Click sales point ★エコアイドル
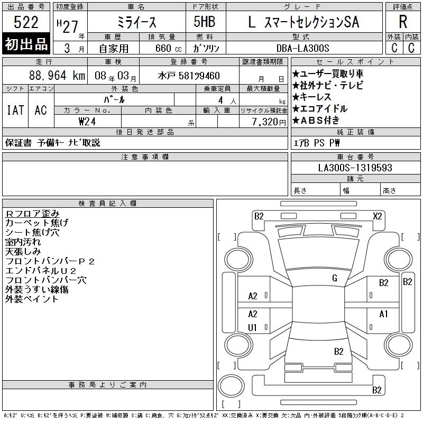 tap(320, 108)
